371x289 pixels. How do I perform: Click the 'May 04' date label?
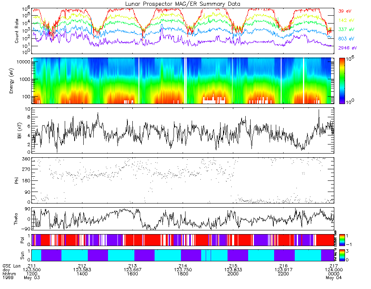tap(333, 277)
